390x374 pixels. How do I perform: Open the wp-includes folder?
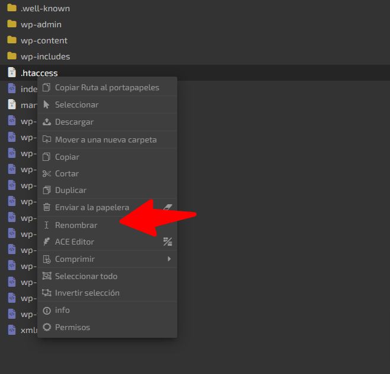[45, 56]
